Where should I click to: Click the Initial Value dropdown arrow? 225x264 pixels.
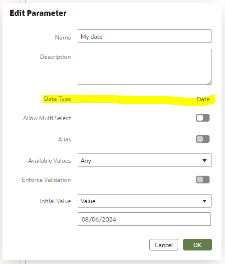tap(204, 201)
